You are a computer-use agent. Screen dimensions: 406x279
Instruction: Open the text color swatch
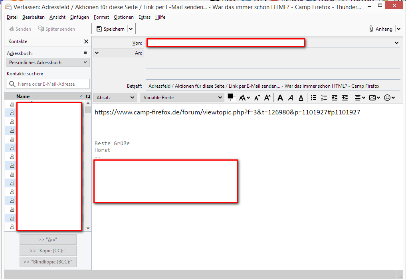[x=230, y=96]
